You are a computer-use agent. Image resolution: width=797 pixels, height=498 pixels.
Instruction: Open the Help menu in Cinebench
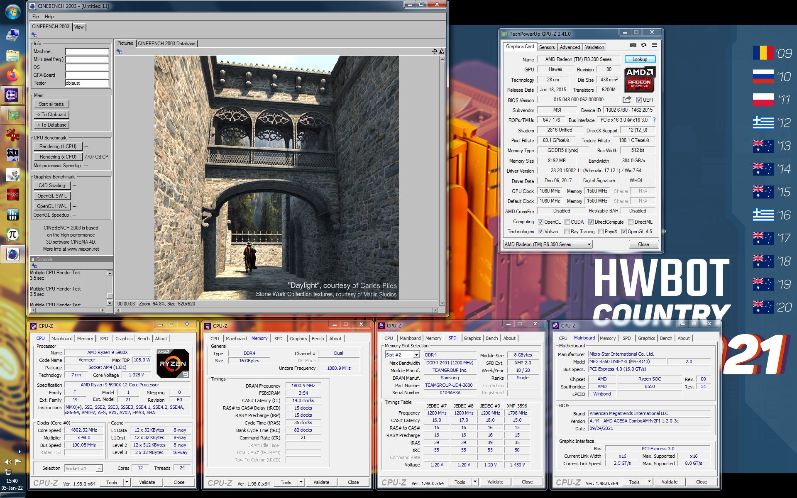[x=49, y=17]
